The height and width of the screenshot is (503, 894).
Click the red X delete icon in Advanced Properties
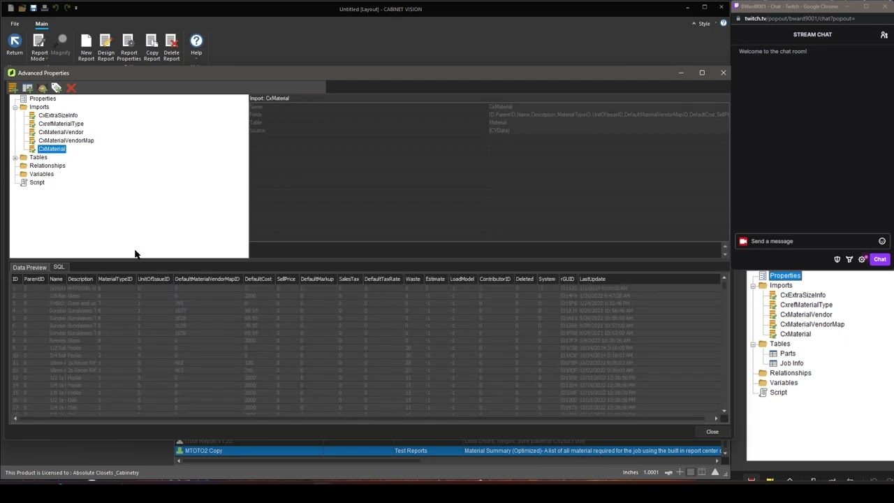point(71,88)
